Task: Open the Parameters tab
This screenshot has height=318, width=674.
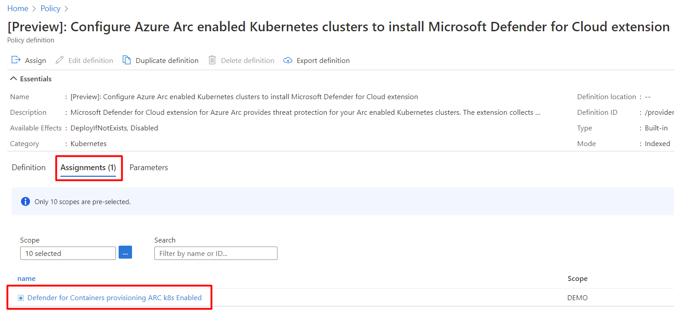Action: [149, 167]
